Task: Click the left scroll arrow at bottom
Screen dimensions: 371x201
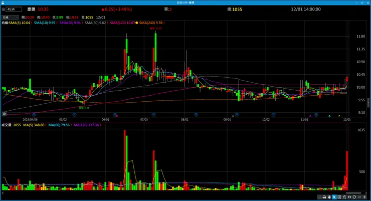Action: pos(3,193)
